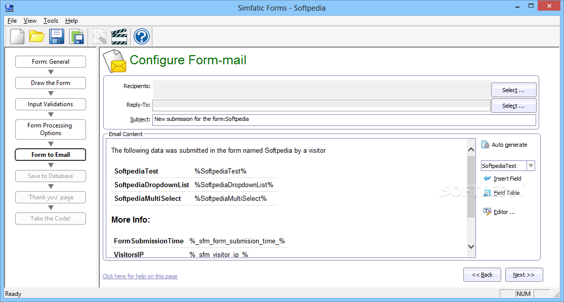Insert Field using the blue arrow icon
The height and width of the screenshot is (302, 564).
(x=487, y=179)
